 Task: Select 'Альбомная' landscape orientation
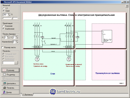[x=3, y=29]
